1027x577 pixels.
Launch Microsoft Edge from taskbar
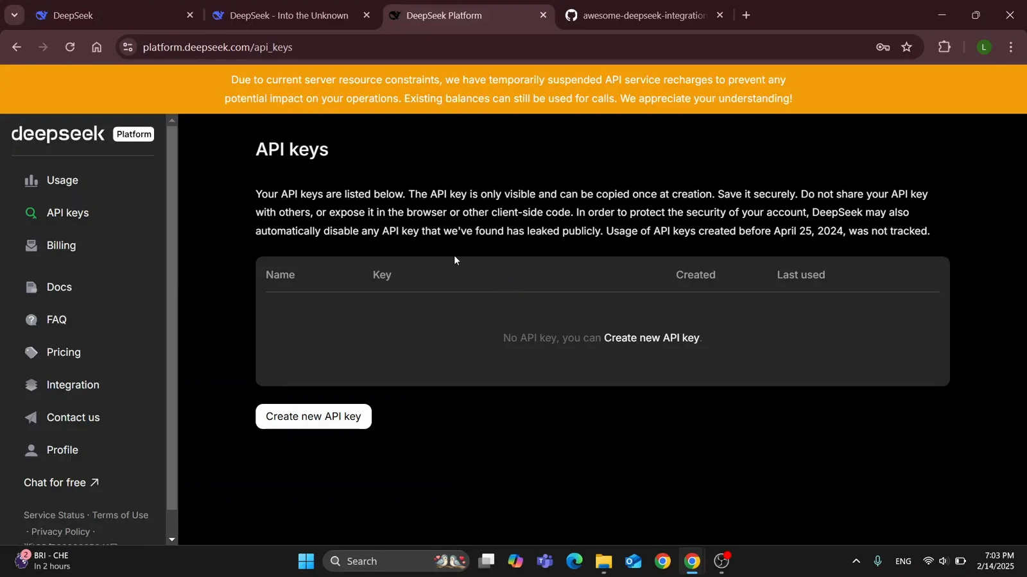coord(574,562)
